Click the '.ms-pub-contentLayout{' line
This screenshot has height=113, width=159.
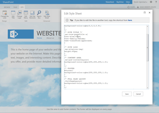pyautogui.click(x=77, y=60)
